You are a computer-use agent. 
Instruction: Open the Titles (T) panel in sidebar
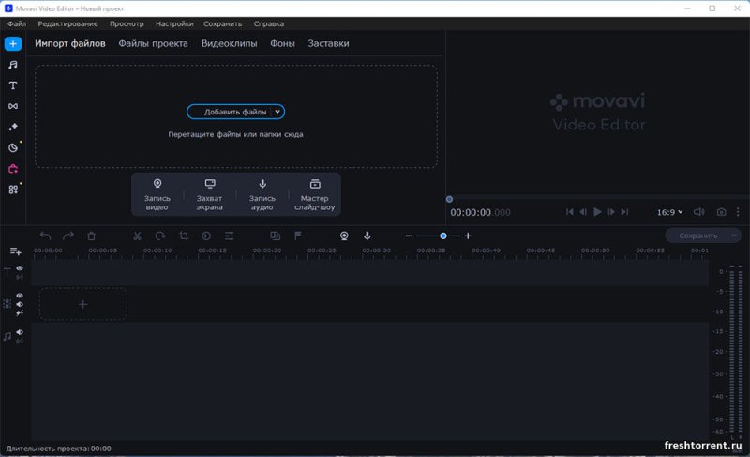[x=13, y=85]
